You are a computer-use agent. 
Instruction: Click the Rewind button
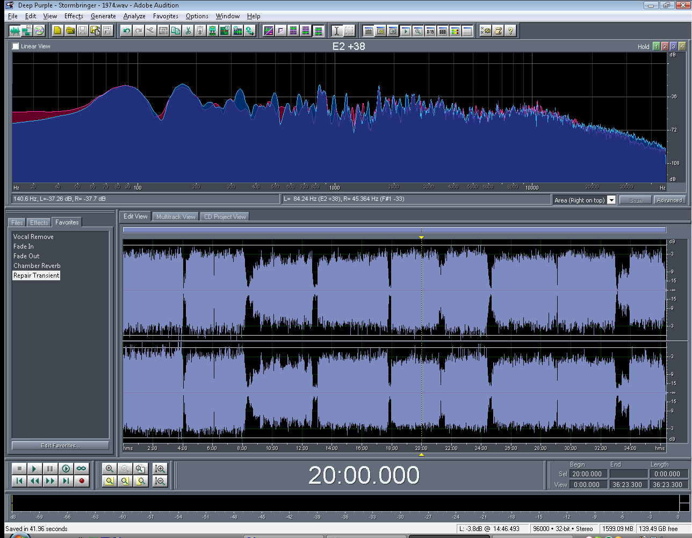coord(34,481)
